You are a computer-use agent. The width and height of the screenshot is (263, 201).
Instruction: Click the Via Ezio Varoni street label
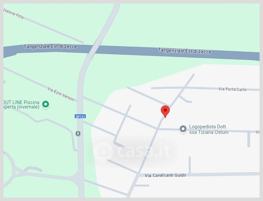tap(61, 94)
